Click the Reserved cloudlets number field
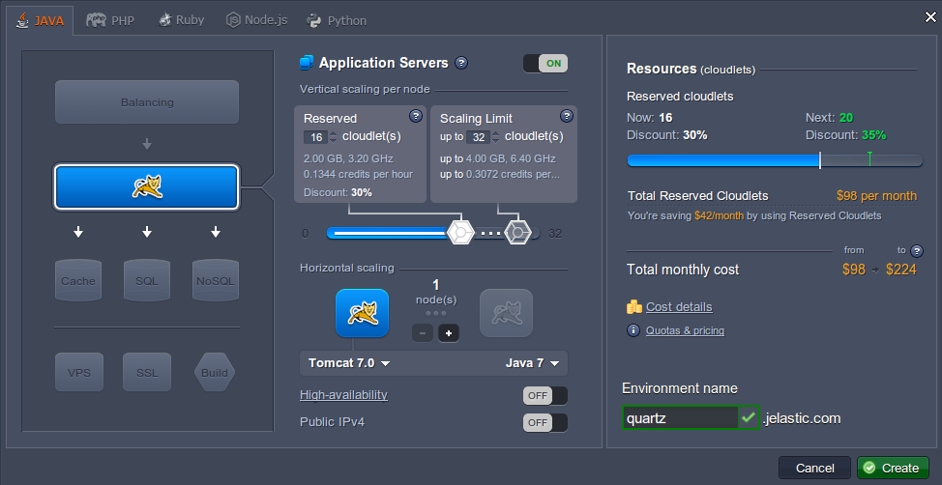Image resolution: width=942 pixels, height=485 pixels. click(315, 137)
